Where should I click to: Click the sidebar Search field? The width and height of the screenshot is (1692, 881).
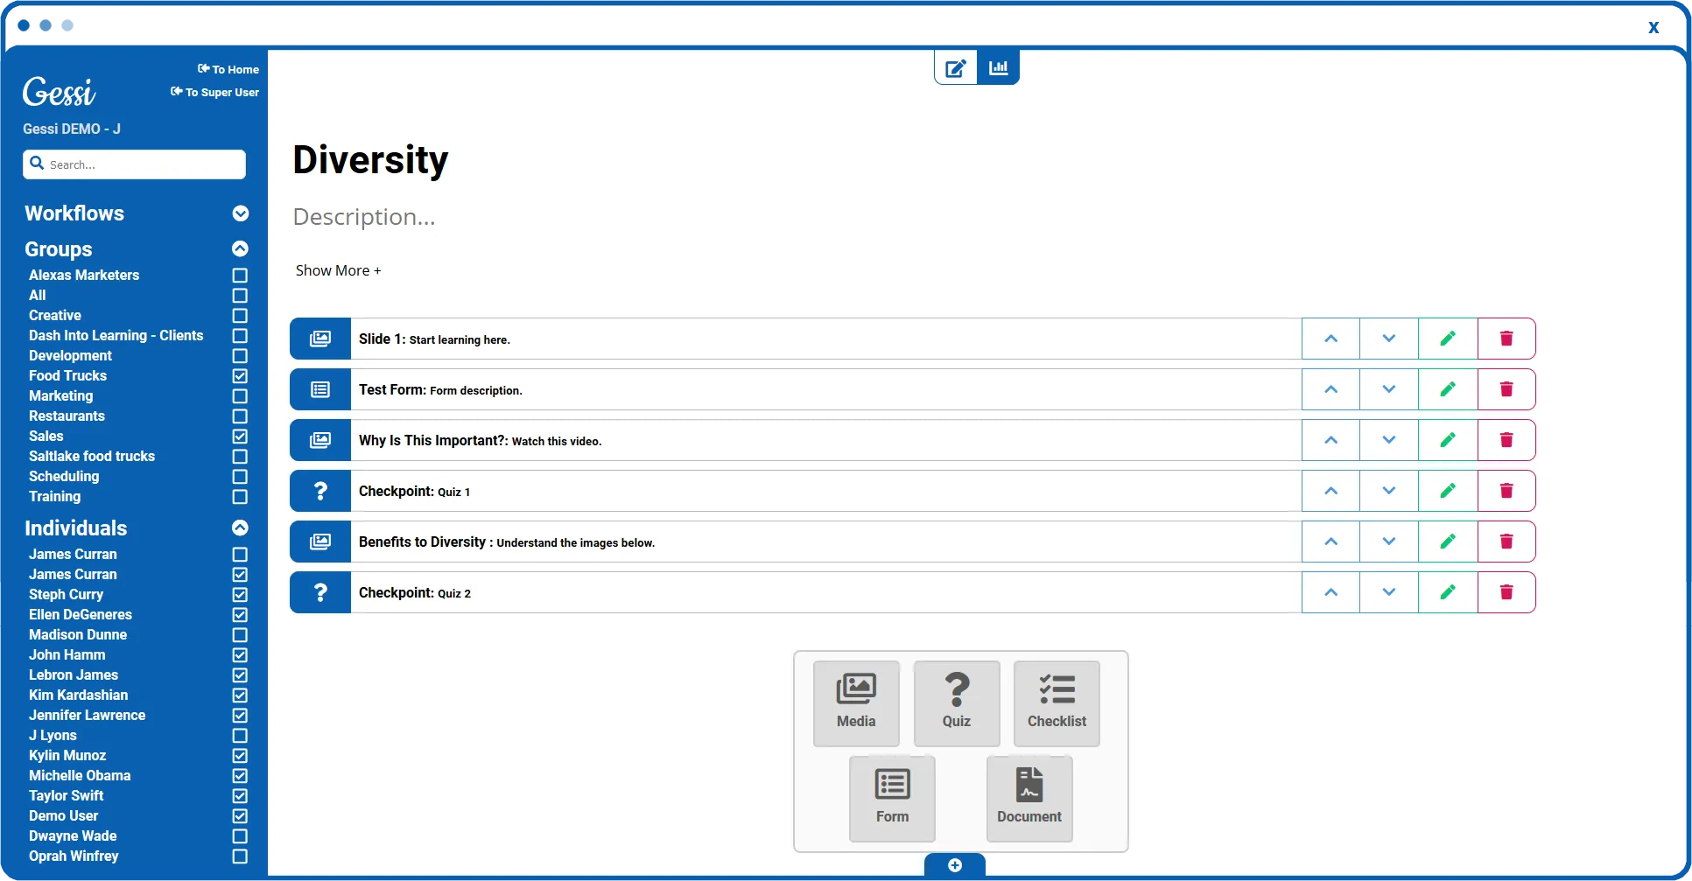click(135, 164)
